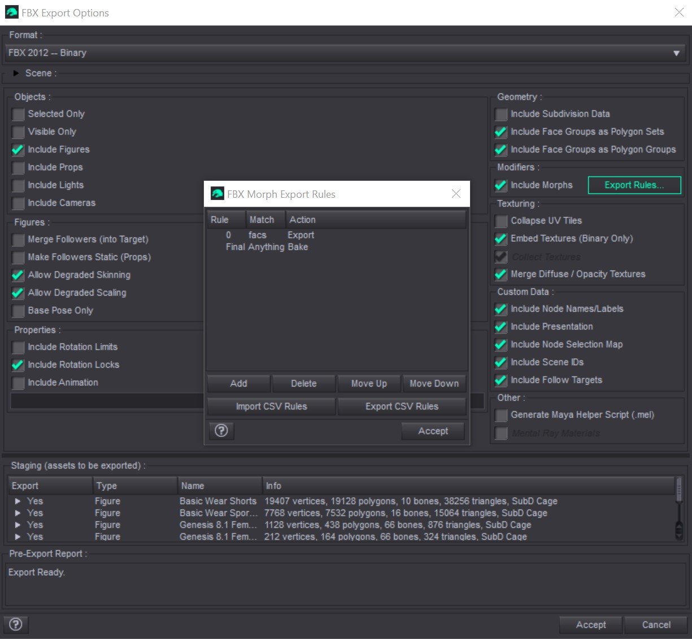
Task: Click Move Down button
Action: click(434, 383)
